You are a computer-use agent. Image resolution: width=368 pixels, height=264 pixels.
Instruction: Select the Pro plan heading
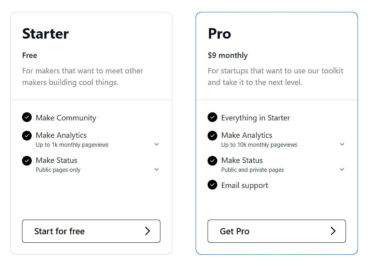(x=219, y=34)
